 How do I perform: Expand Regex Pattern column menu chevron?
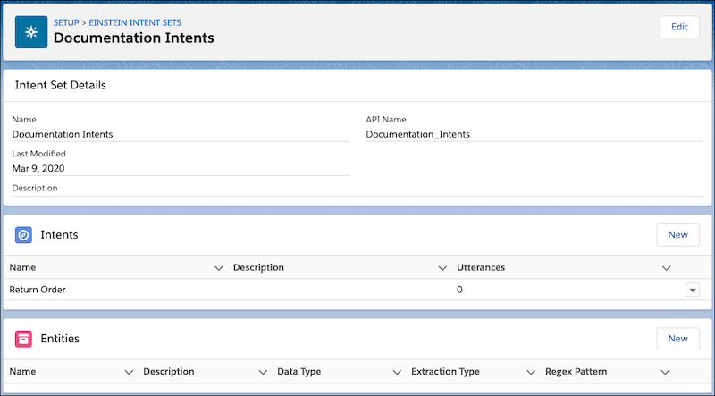(665, 372)
